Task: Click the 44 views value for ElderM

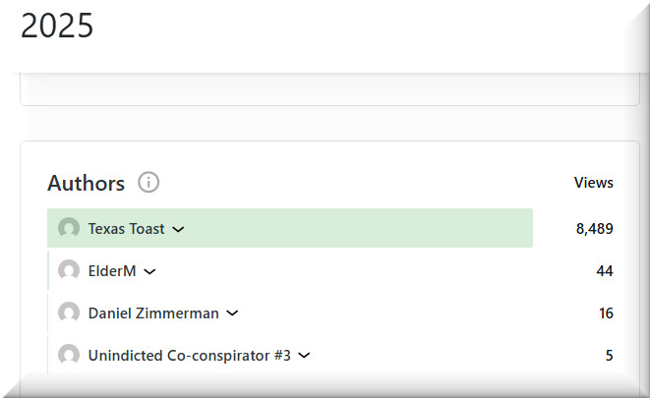Action: pos(604,271)
